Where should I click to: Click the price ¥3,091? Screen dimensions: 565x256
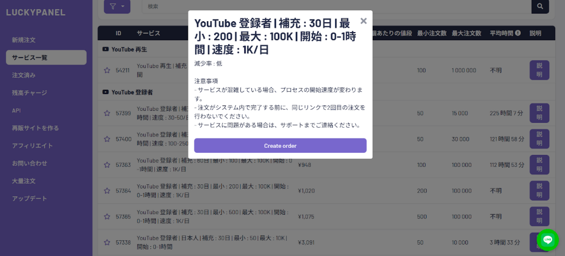[x=306, y=243]
